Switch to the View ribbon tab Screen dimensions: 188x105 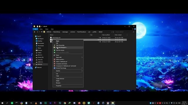coord(52,29)
